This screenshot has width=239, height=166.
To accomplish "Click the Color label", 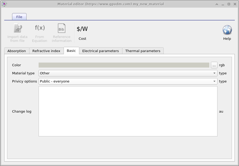I will [17, 65].
